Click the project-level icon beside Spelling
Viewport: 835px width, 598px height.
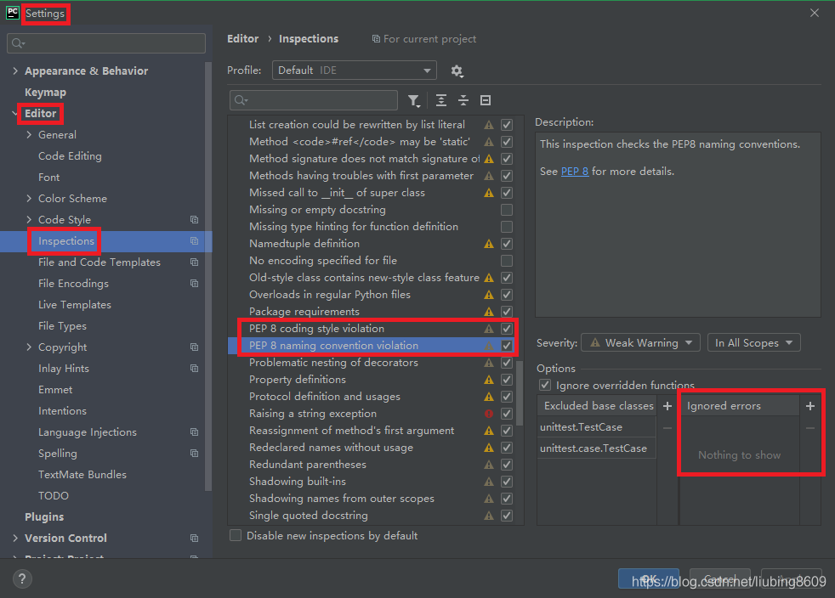195,454
